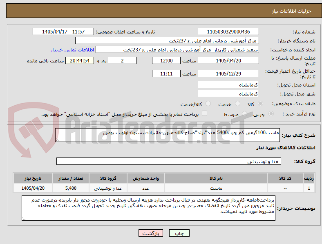Click the resize grip of buyer notes textarea
Image resolution: width=322 pixels, height=244 pixels.
[24, 219]
